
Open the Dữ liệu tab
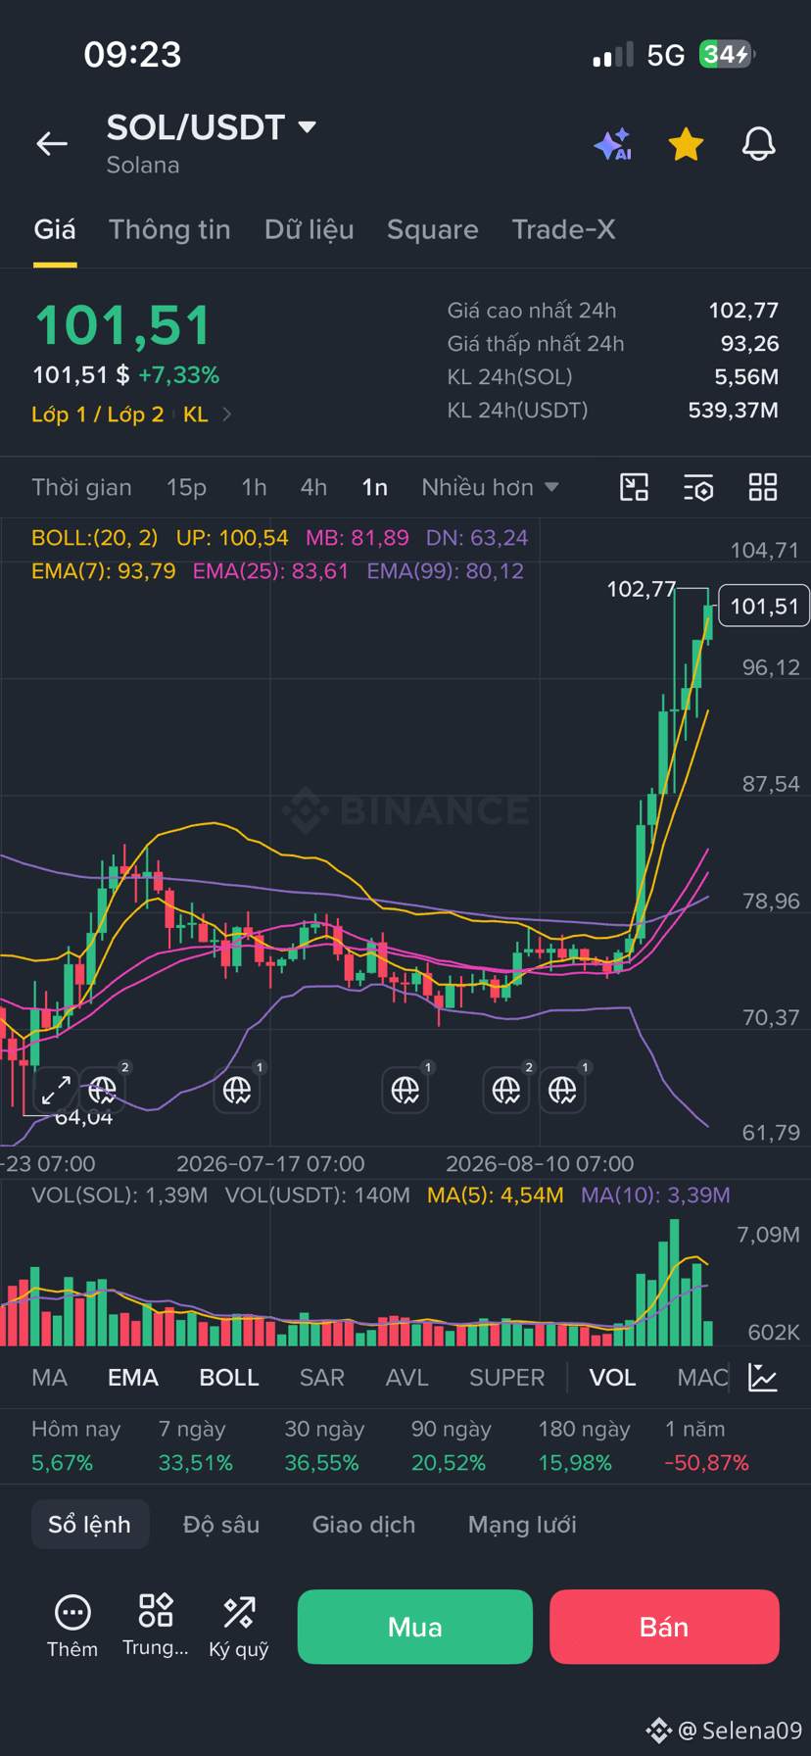tap(309, 229)
